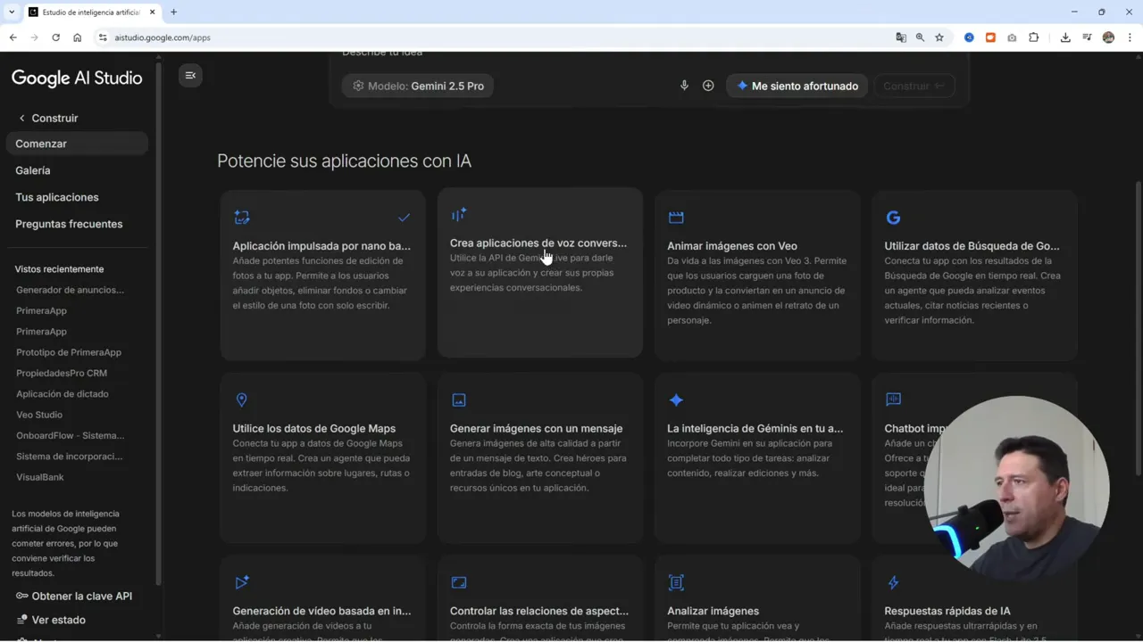Click the image generation icon on Generar imágenes card
Viewport: 1143px width, 642px height.
click(x=459, y=399)
